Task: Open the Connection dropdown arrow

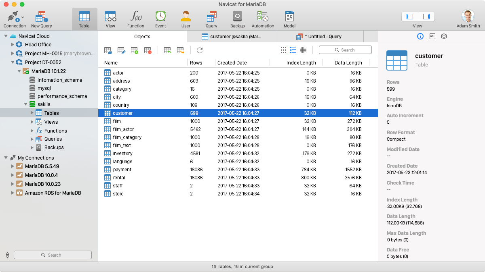Action: [23, 17]
